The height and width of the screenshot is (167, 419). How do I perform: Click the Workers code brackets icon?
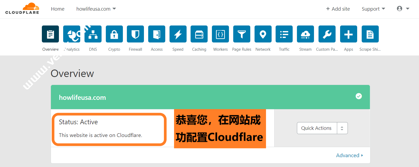coord(220,34)
